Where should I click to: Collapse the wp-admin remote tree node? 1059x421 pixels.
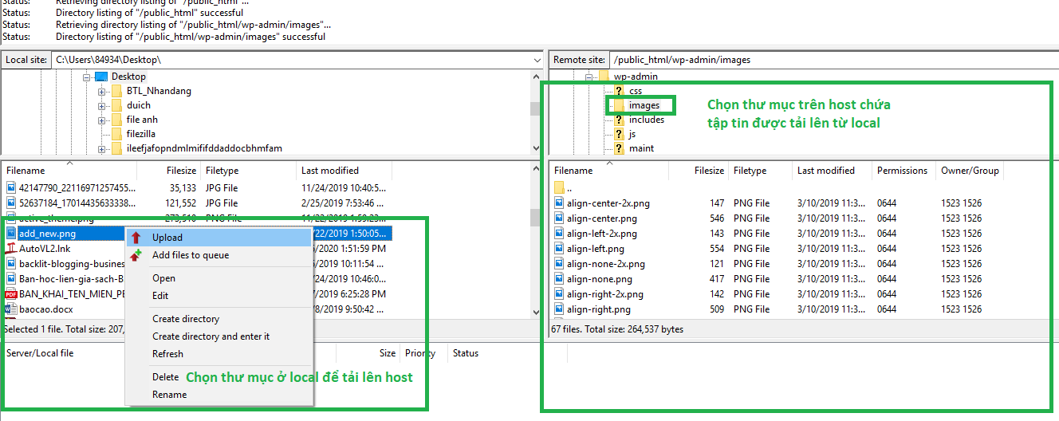[590, 77]
